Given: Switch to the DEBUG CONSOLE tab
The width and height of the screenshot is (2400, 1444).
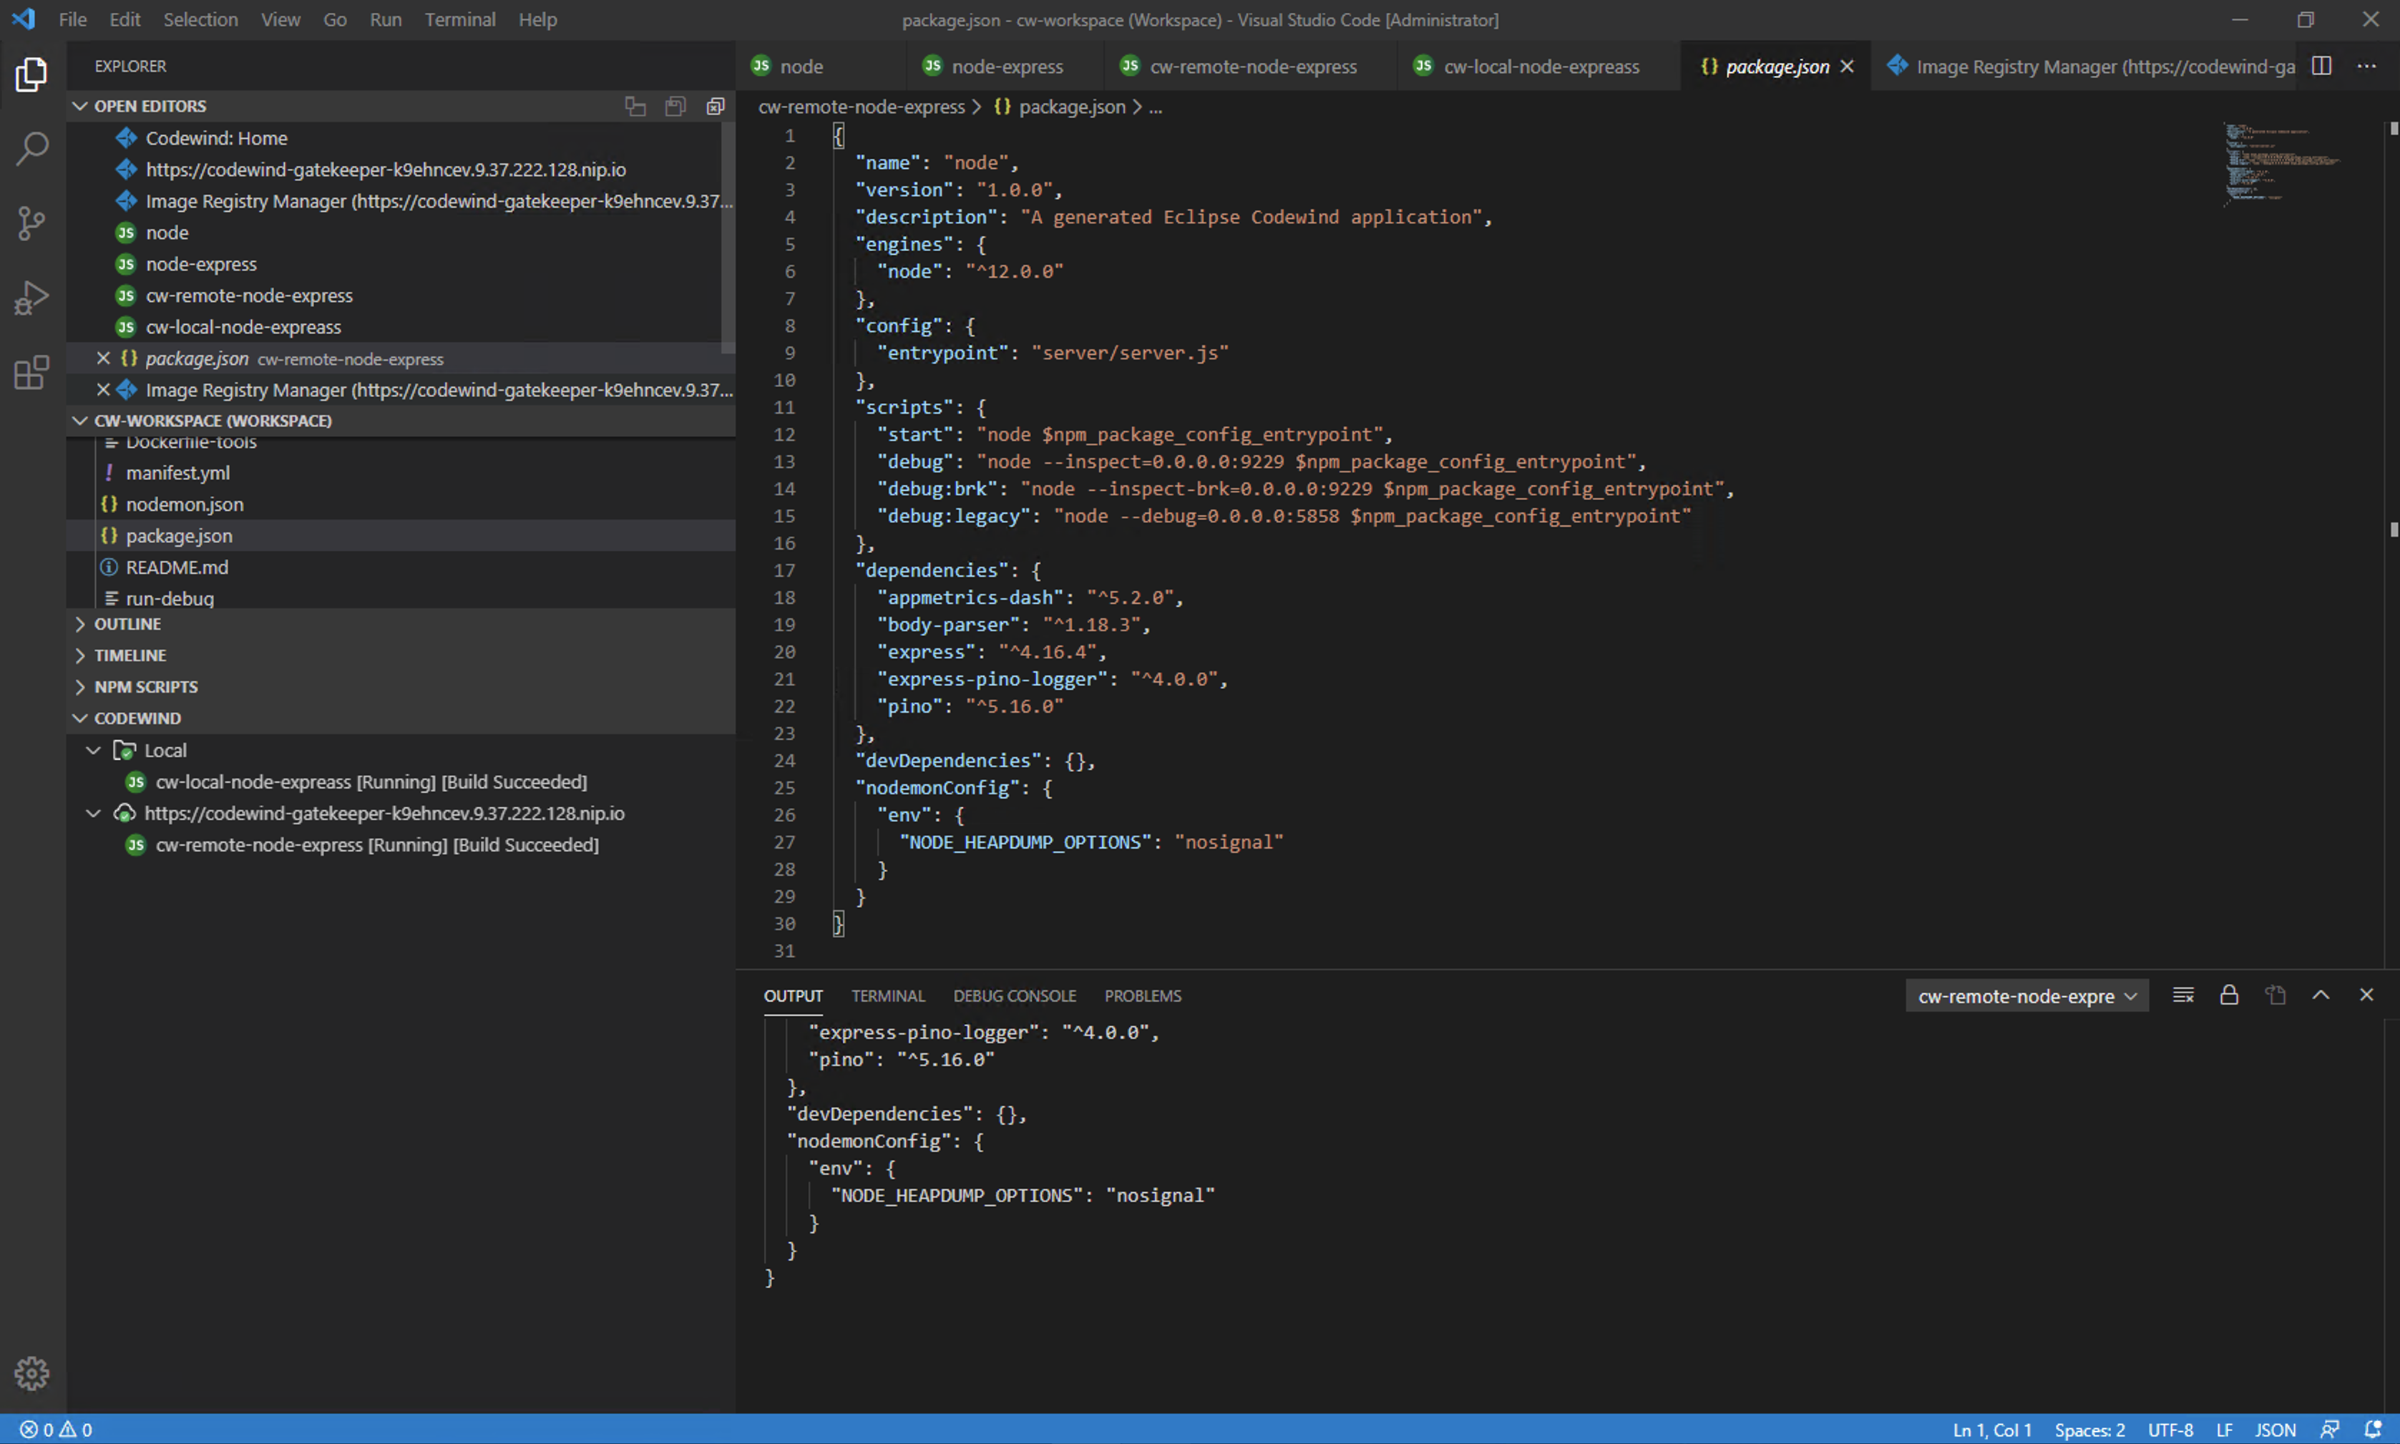Looking at the screenshot, I should [x=1014, y=995].
